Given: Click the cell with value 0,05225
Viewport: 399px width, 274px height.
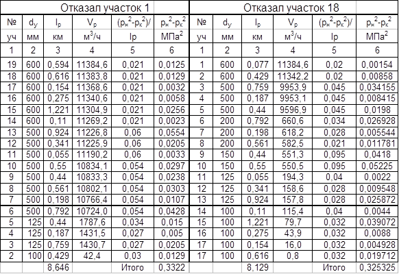Looking at the screenshot, I should point(377,166).
